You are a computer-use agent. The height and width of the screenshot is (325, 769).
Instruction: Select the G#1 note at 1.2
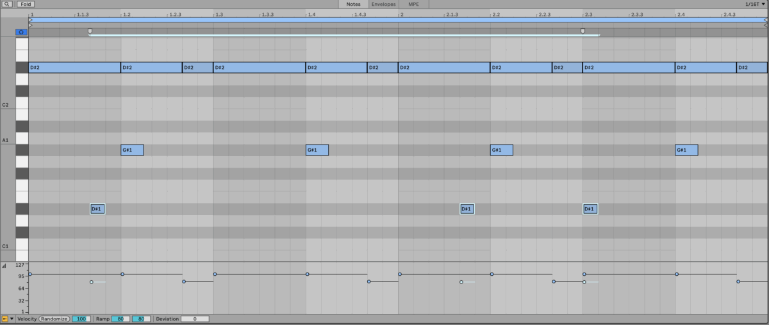click(x=132, y=150)
